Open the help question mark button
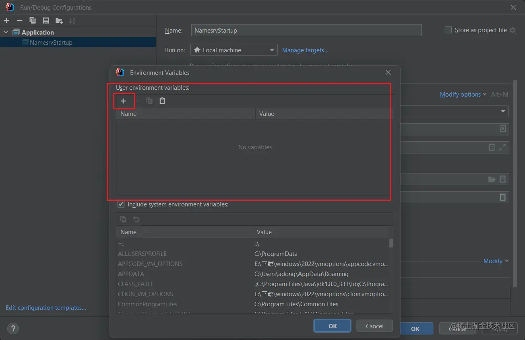This screenshot has width=525, height=340. click(13, 329)
